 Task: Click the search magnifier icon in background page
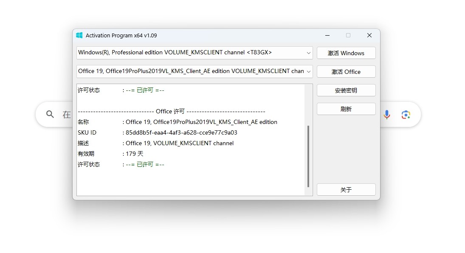click(50, 114)
